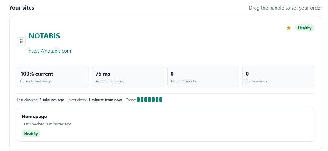The height and width of the screenshot is (151, 328).
Task: Click 'Next check: 1 minute from now'
Action: click(x=95, y=100)
